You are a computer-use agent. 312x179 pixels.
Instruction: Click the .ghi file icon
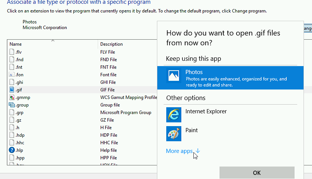click(x=12, y=82)
